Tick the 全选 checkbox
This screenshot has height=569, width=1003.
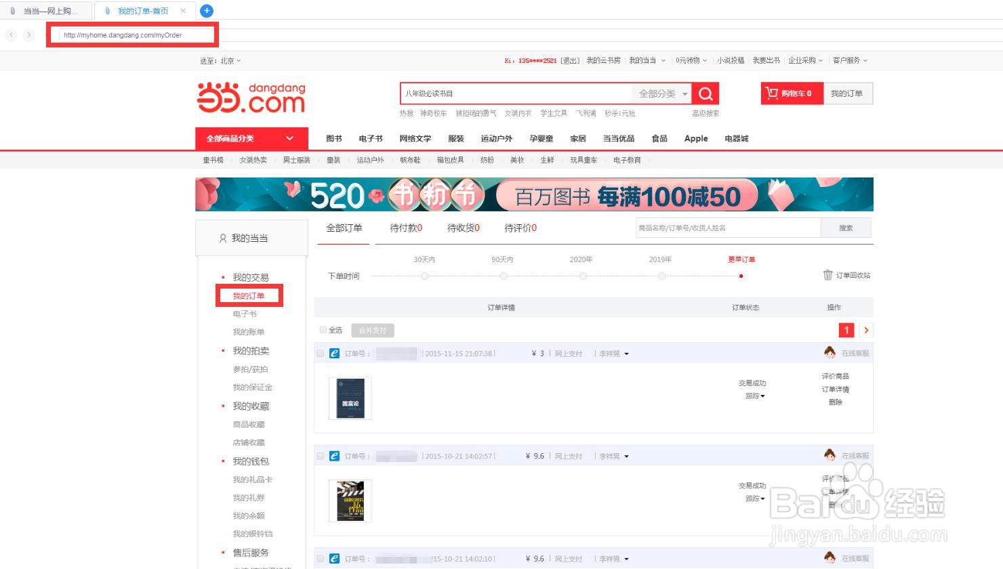(x=323, y=330)
